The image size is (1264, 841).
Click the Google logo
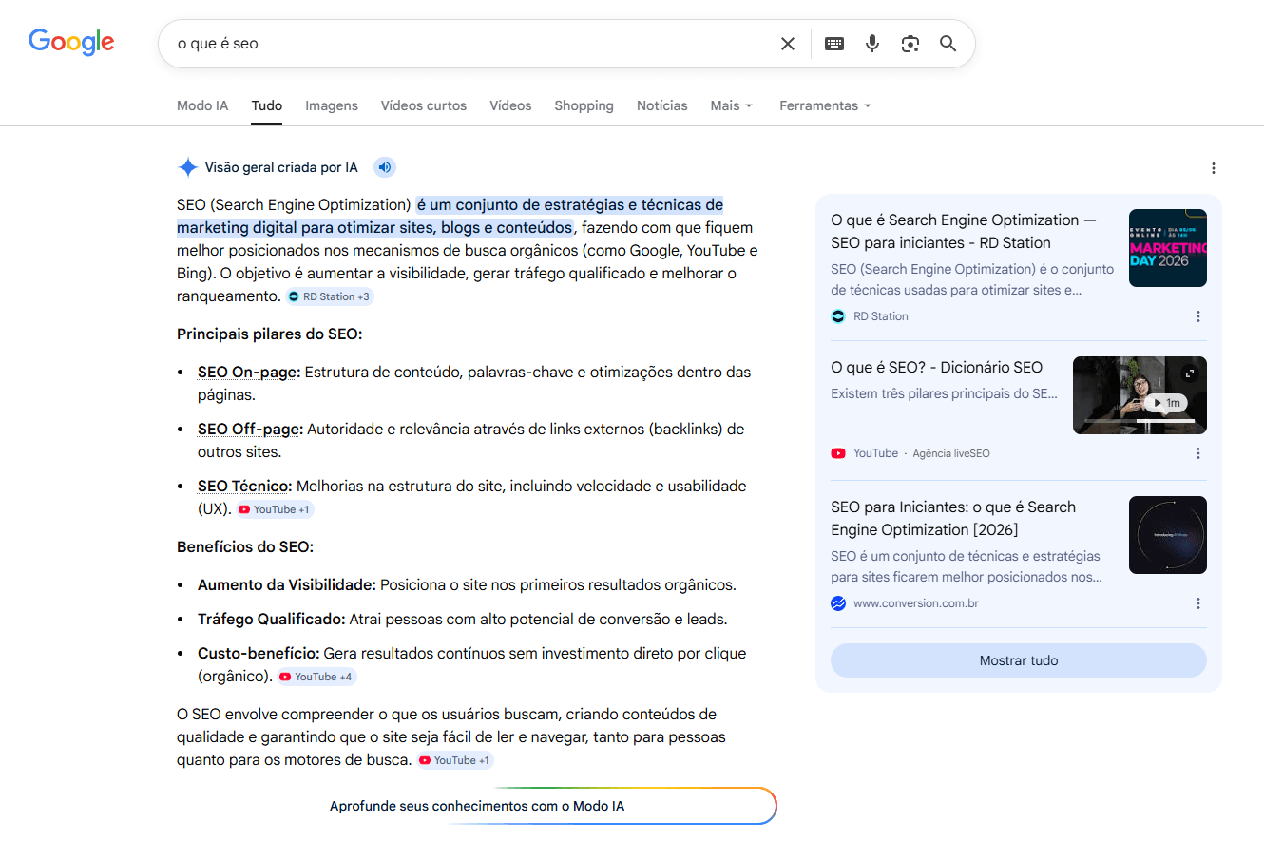(71, 42)
